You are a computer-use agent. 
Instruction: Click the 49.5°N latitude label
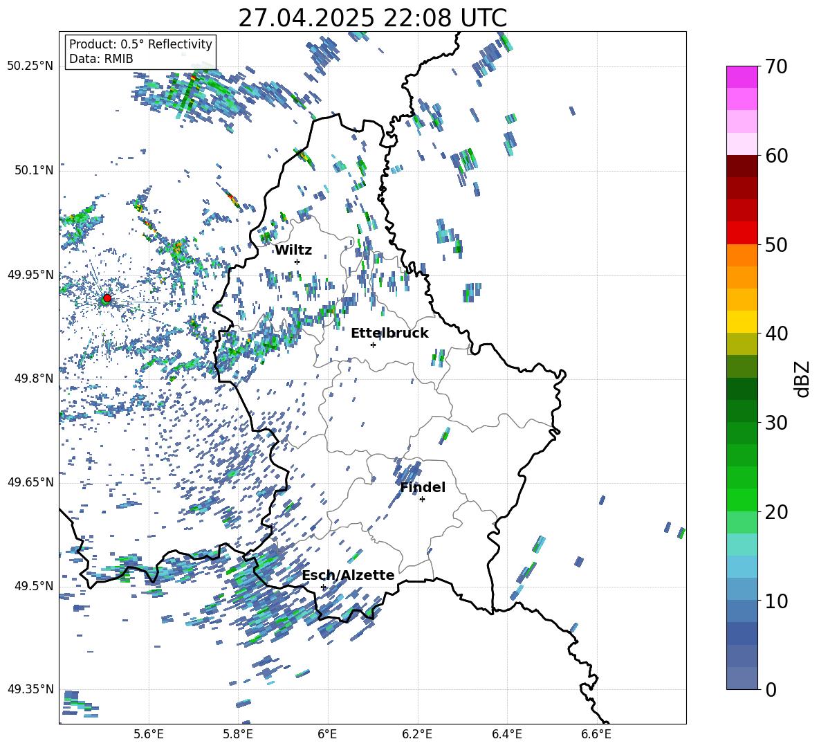click(33, 585)
